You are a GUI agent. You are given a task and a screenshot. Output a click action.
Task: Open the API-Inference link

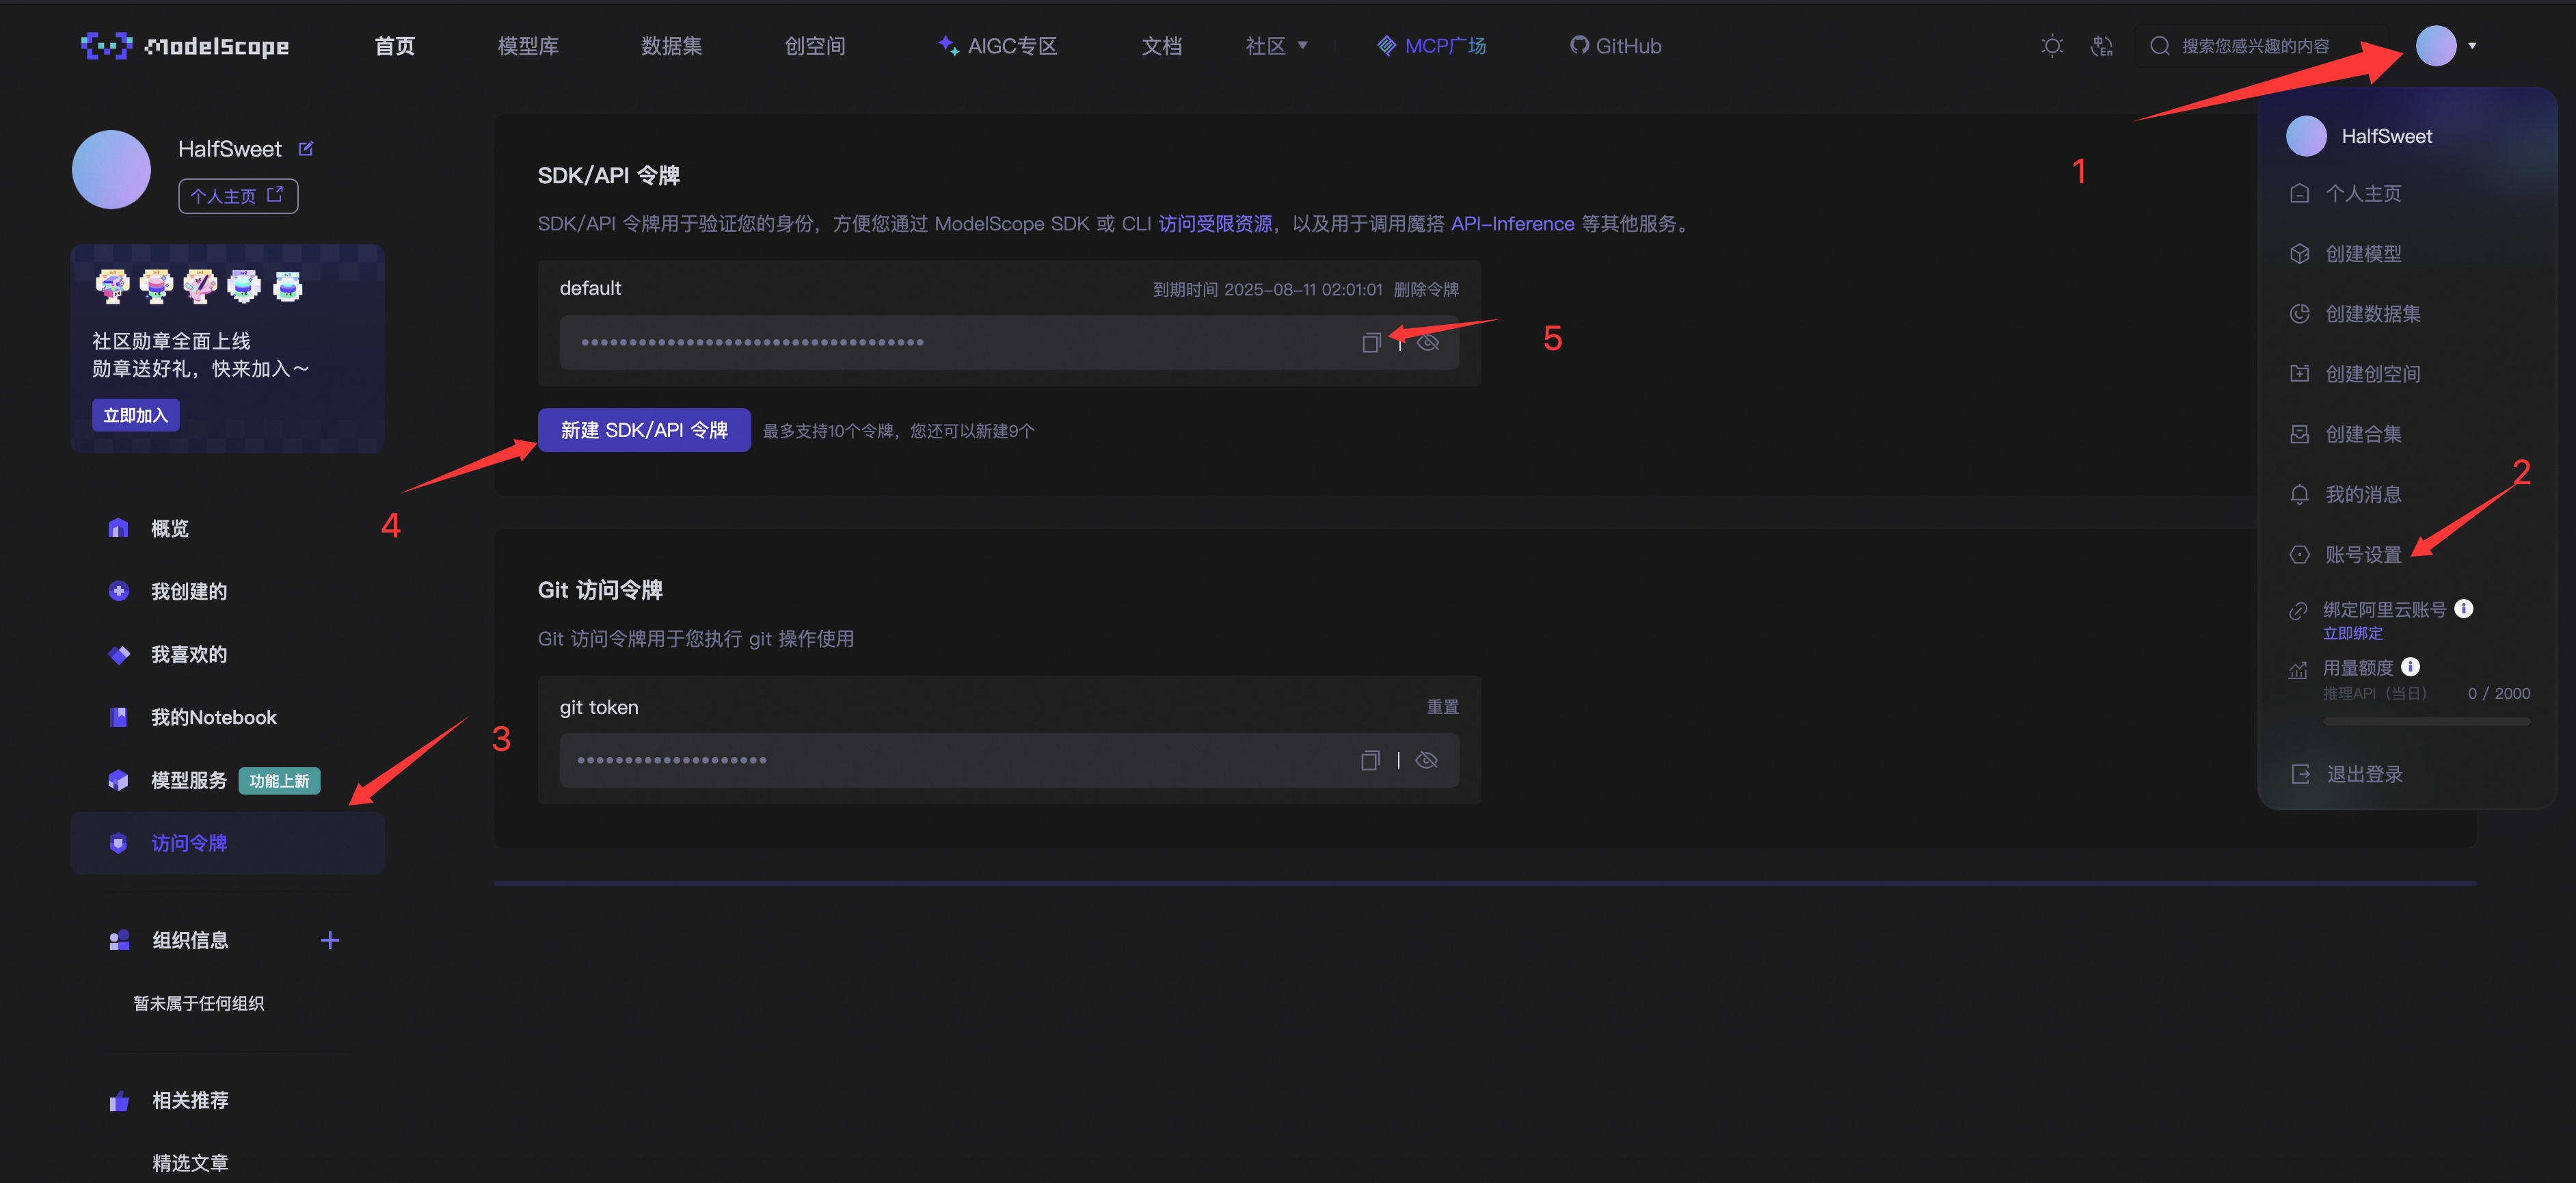coord(1512,223)
